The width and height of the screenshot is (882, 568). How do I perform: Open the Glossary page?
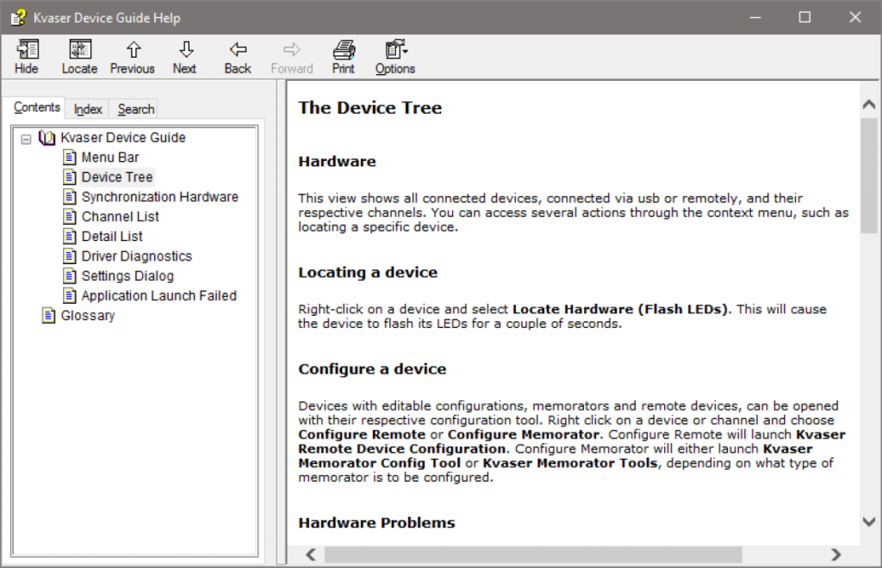88,316
